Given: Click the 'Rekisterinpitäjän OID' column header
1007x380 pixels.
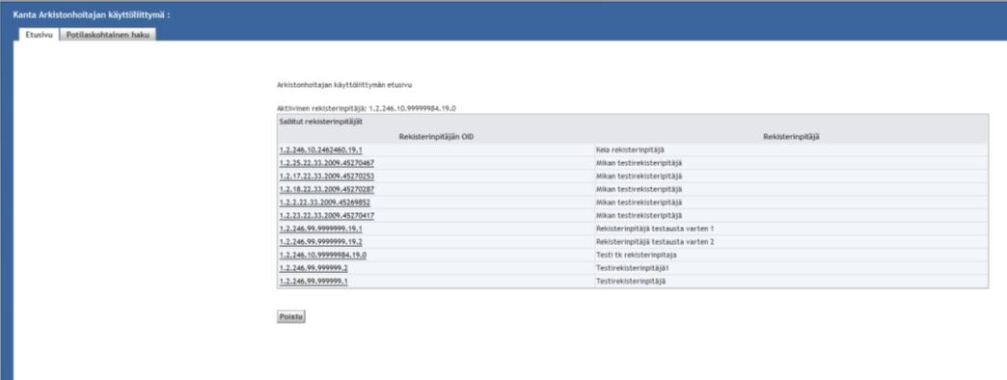Looking at the screenshot, I should pyautogui.click(x=436, y=136).
